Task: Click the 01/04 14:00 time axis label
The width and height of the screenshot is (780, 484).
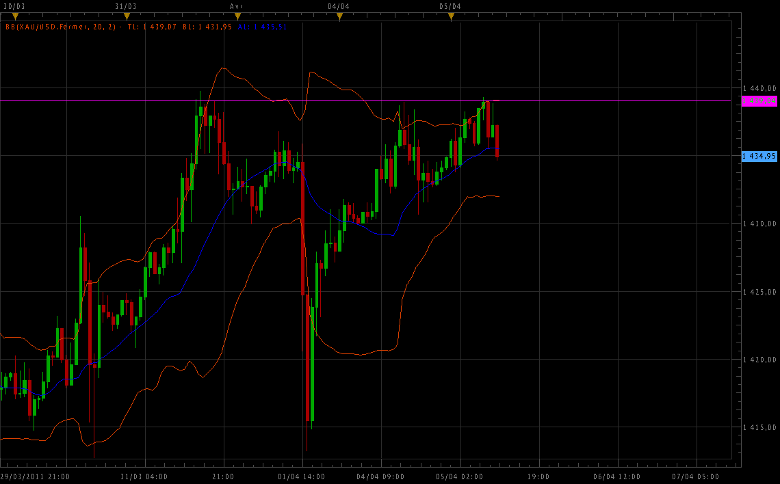Action: [302, 476]
